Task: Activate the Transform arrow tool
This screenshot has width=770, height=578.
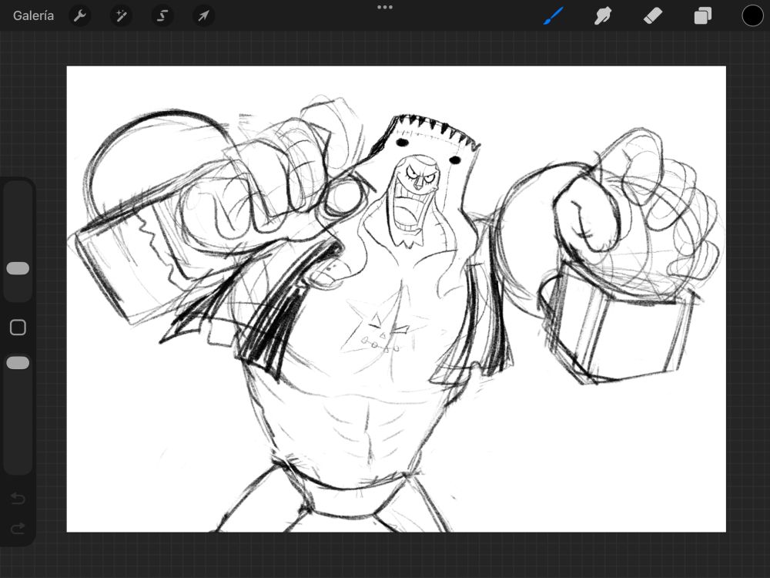Action: (203, 15)
